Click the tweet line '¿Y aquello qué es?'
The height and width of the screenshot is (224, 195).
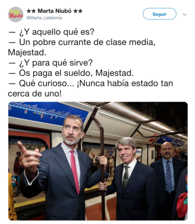(57, 32)
